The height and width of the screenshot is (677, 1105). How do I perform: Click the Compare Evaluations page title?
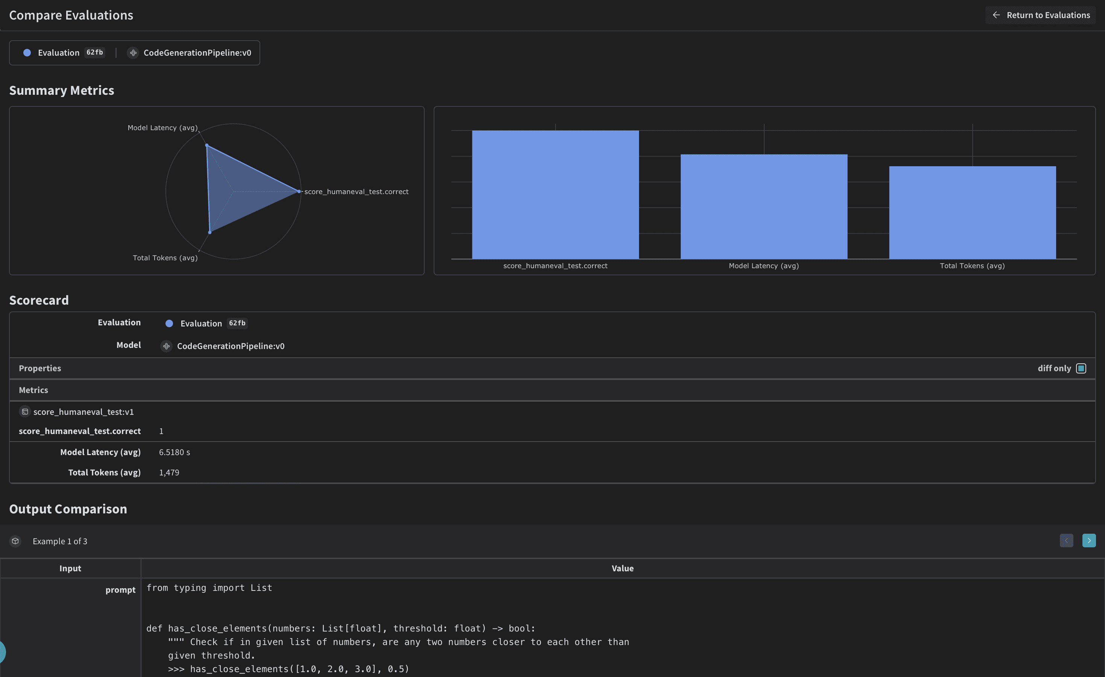71,15
